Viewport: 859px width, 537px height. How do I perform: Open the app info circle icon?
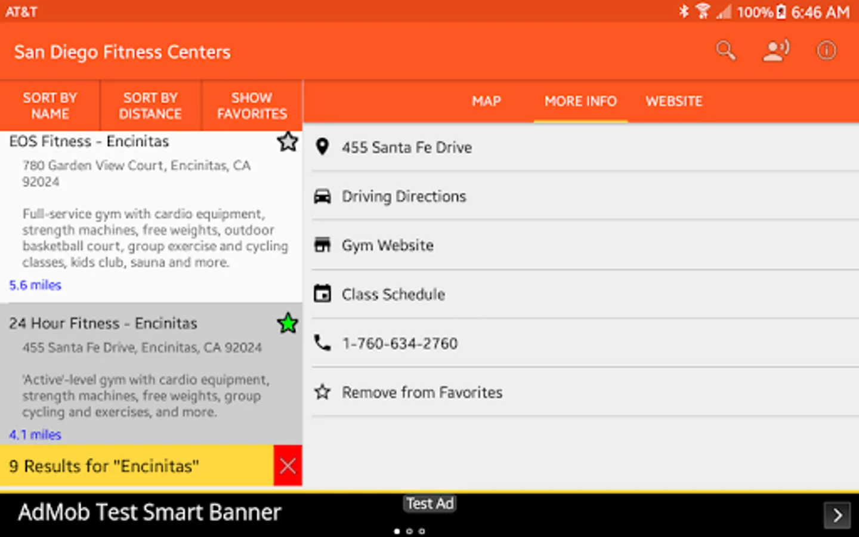click(826, 51)
